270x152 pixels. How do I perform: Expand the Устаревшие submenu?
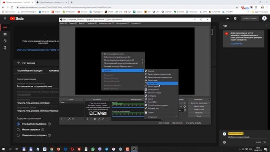click(161, 117)
